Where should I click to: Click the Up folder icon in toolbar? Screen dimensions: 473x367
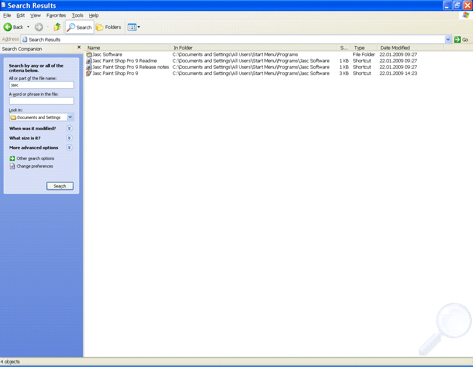click(x=57, y=27)
